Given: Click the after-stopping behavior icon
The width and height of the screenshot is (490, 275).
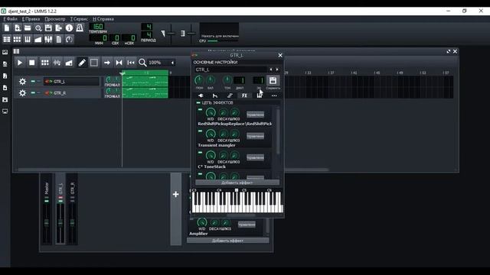Looking at the screenshot, I should (131, 63).
